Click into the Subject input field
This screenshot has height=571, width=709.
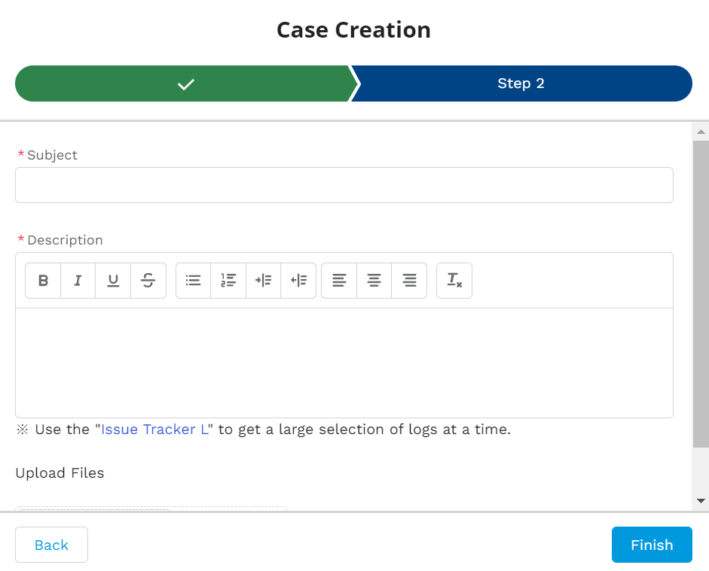(x=344, y=185)
